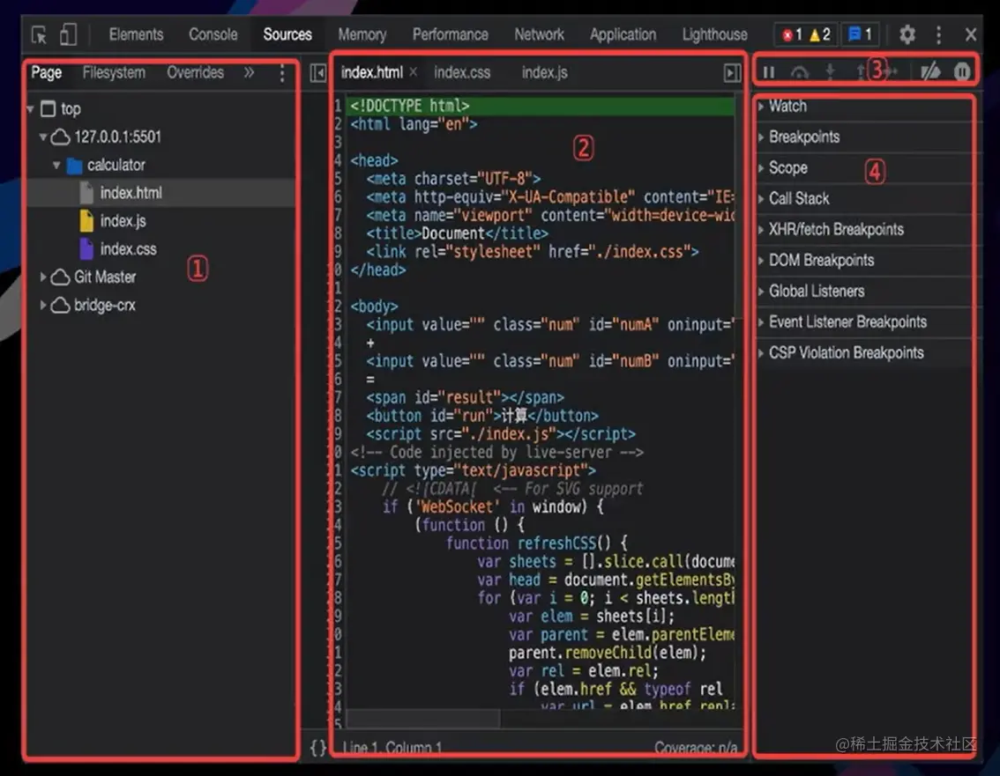
Task: Hide the navigator sidebar
Action: [x=317, y=73]
